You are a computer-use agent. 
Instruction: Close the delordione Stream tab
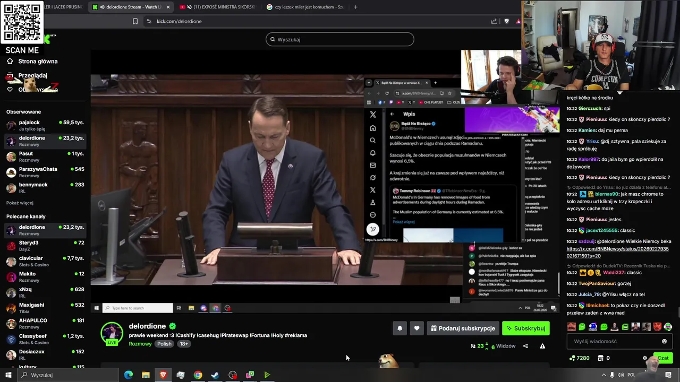point(168,7)
